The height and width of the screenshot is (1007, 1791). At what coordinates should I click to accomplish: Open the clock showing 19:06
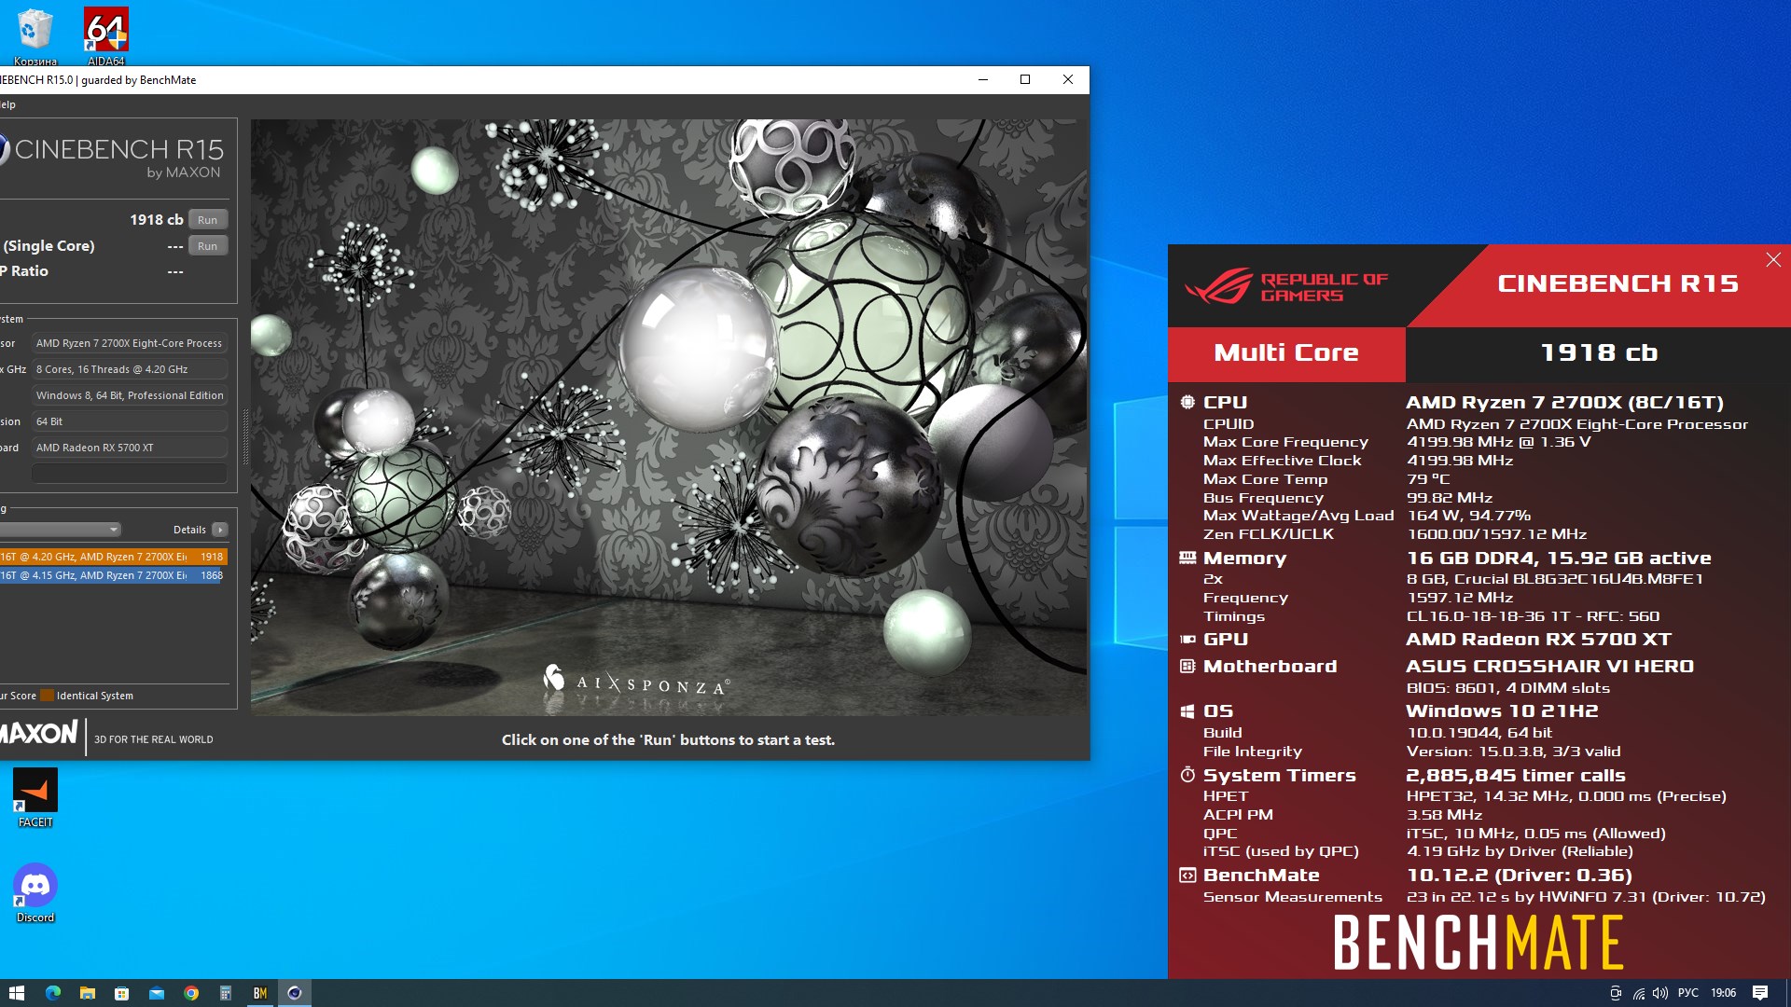(x=1723, y=993)
